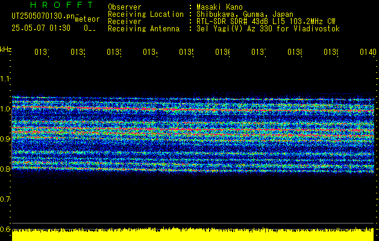Click the 0.9 kHz frequency axis label
379x241 pixels.
coord(5,139)
